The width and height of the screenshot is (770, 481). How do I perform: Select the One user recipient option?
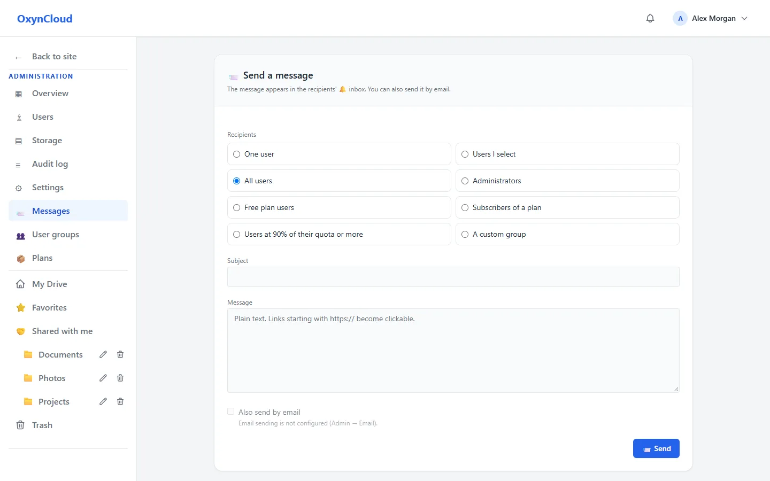coord(339,154)
